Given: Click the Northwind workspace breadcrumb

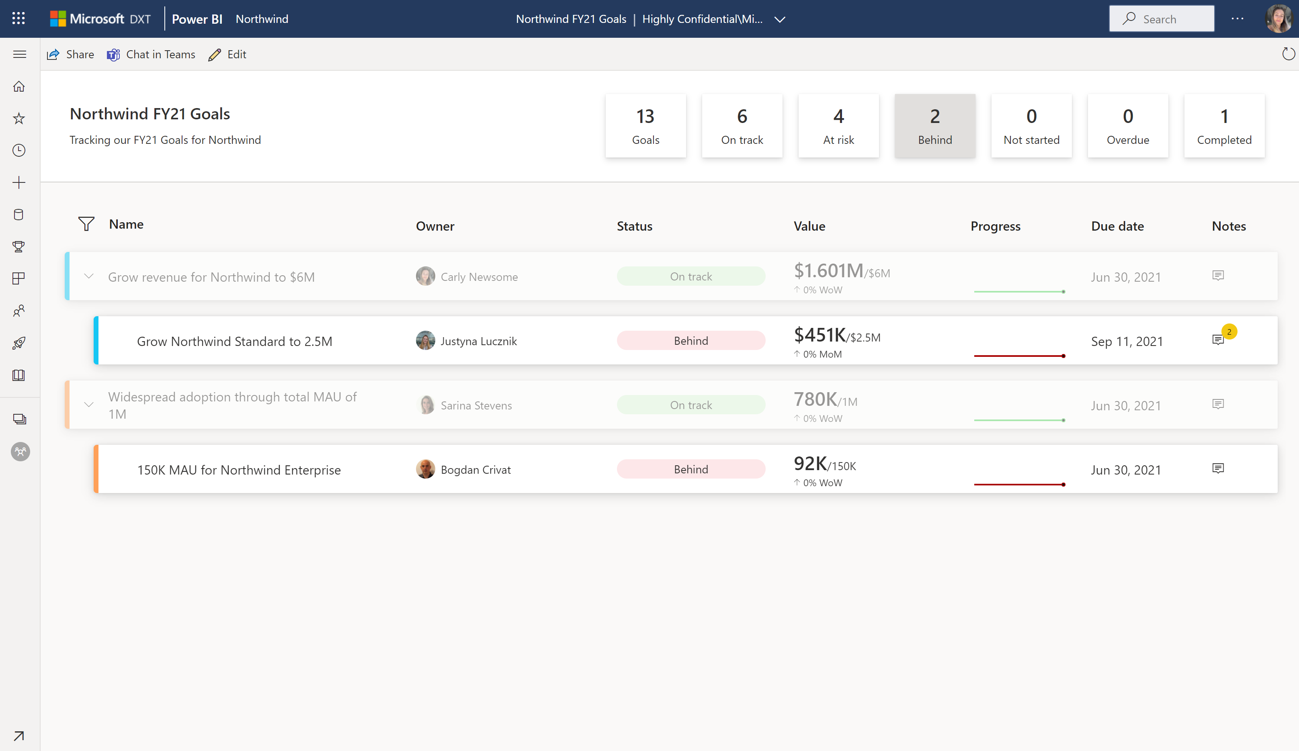Looking at the screenshot, I should pos(262,18).
